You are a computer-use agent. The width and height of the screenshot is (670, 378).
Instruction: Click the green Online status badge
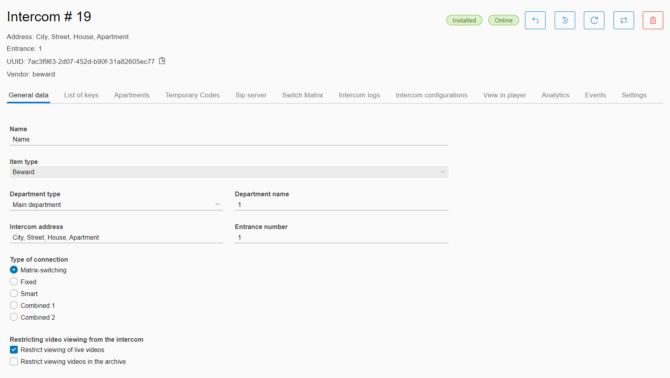pyautogui.click(x=503, y=20)
